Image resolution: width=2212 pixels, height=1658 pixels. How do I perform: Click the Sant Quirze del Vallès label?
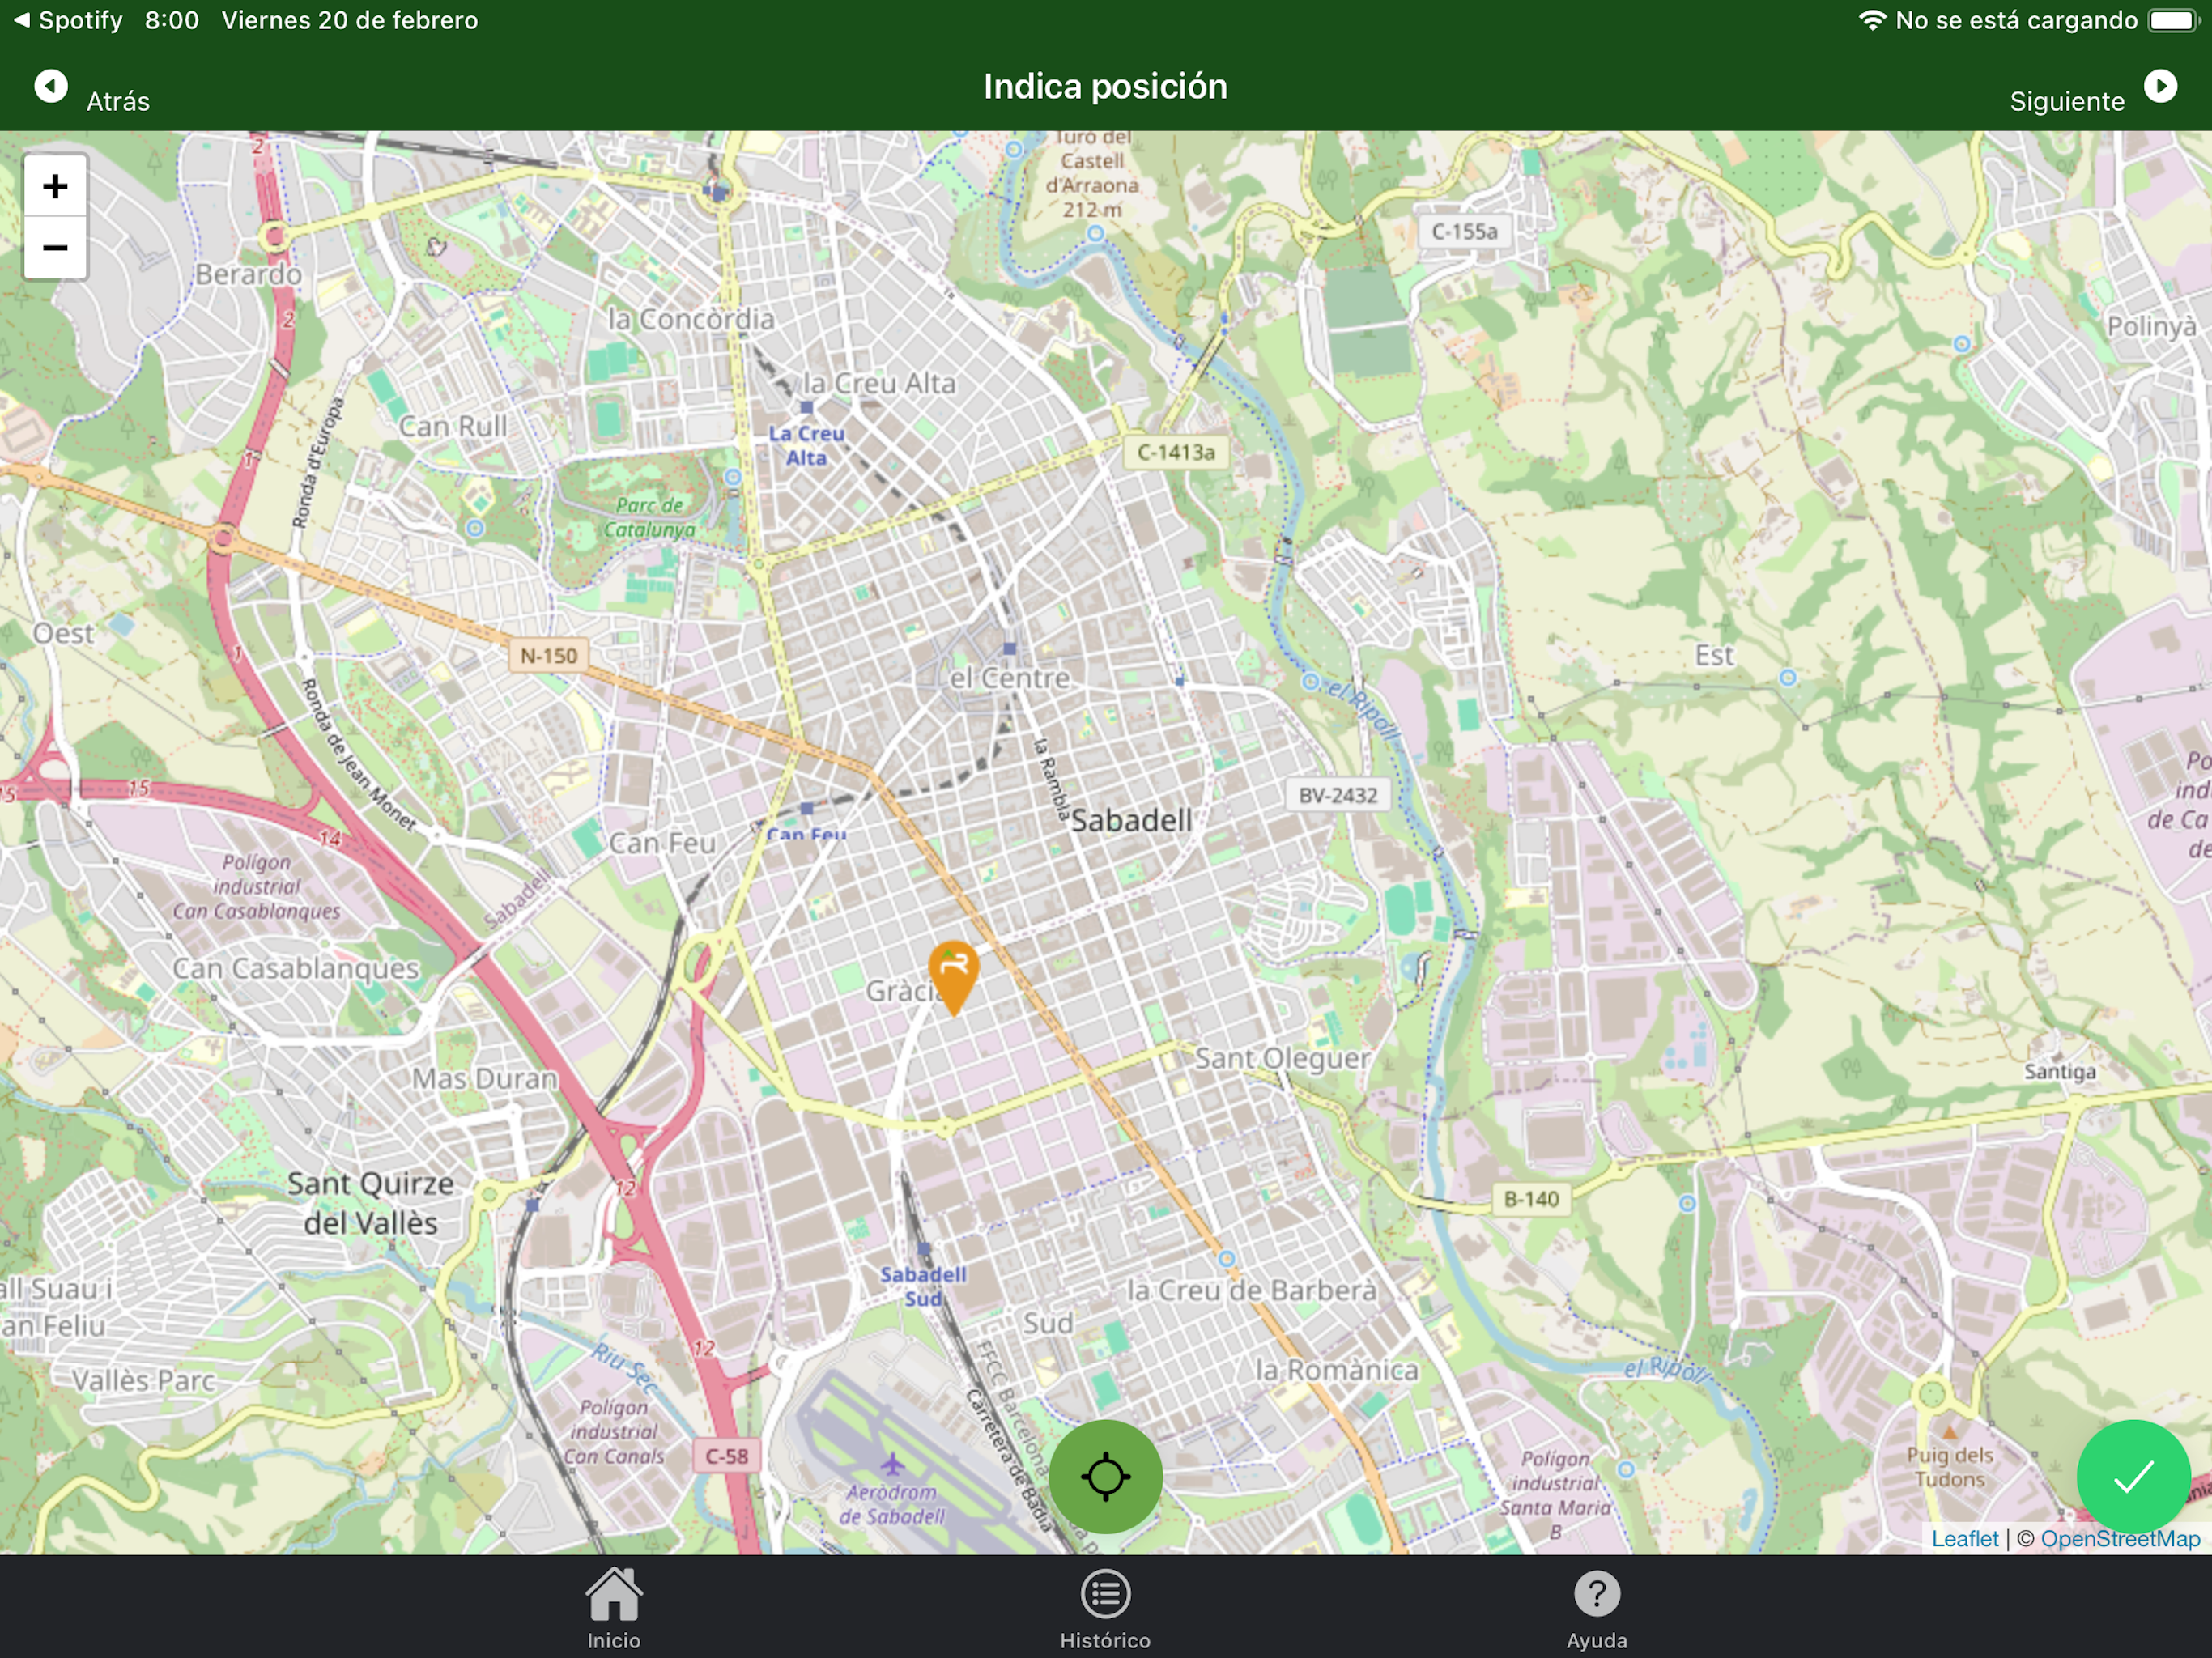[x=371, y=1203]
